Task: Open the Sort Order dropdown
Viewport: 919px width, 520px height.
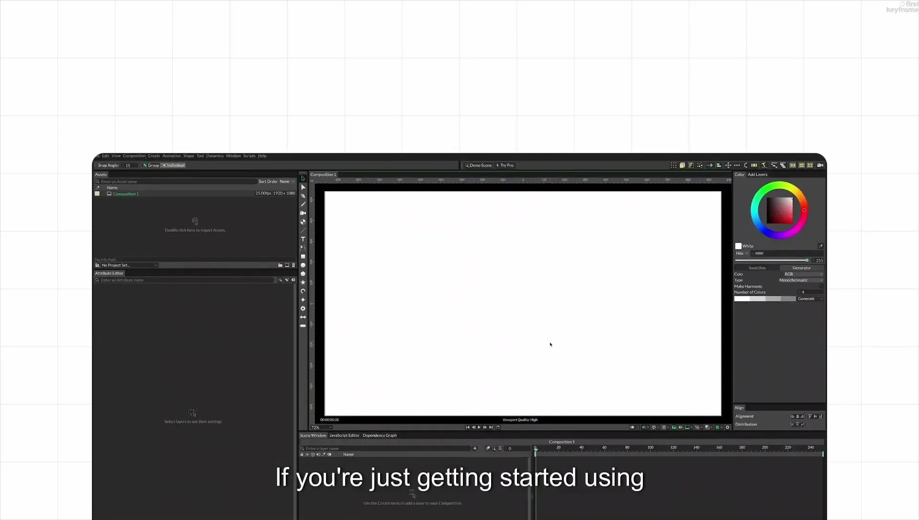Action: (x=287, y=182)
